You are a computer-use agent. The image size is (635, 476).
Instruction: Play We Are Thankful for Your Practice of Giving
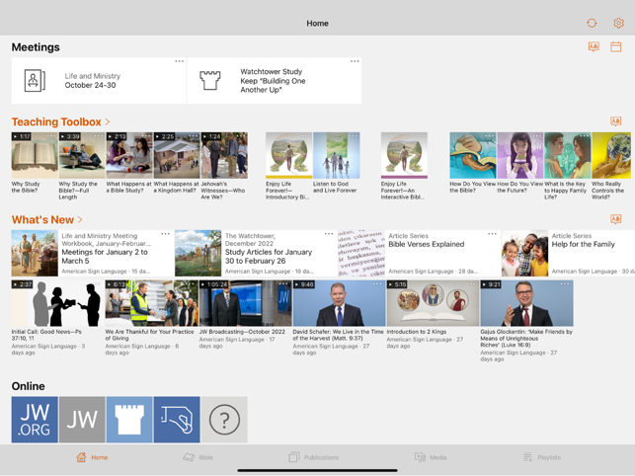pyautogui.click(x=151, y=303)
